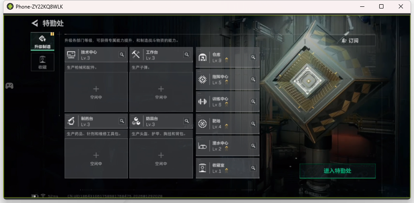Click the 训练中心 magnifier icon
The height and width of the screenshot is (203, 414).
pos(253,101)
